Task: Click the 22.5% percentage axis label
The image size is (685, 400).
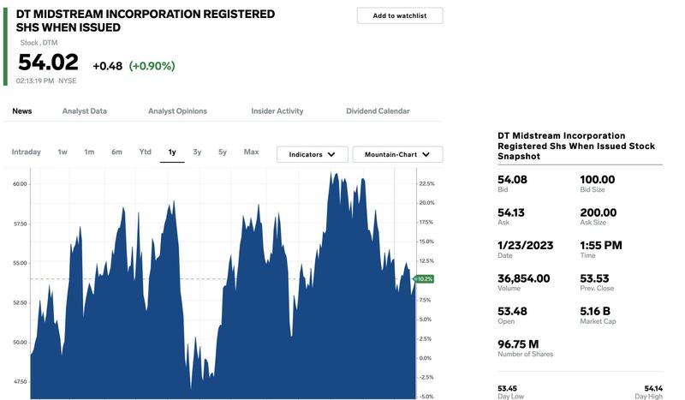Action: click(x=426, y=183)
